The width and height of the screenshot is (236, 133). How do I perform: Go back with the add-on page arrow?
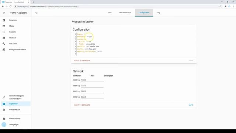(37, 13)
